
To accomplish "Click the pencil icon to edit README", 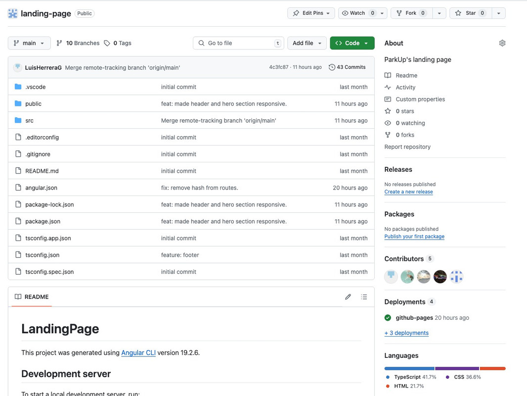I will coord(348,297).
